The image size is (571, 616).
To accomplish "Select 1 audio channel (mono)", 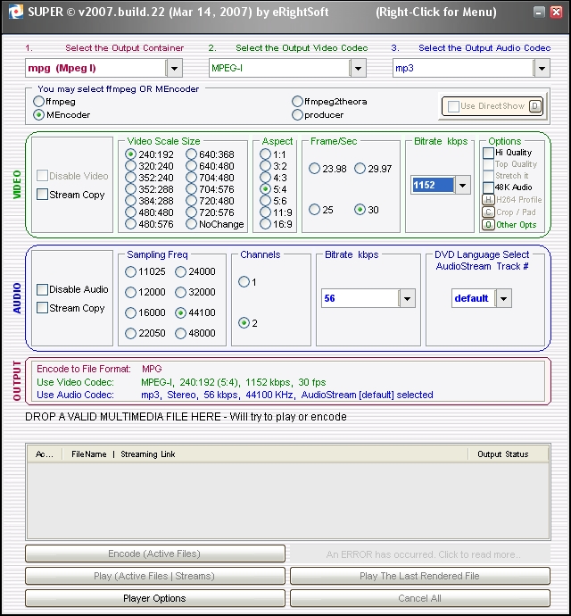I will point(244,282).
